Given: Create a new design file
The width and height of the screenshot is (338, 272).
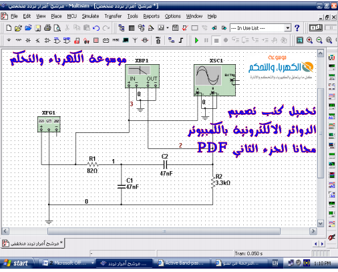Looking at the screenshot, I should pos(9,28).
